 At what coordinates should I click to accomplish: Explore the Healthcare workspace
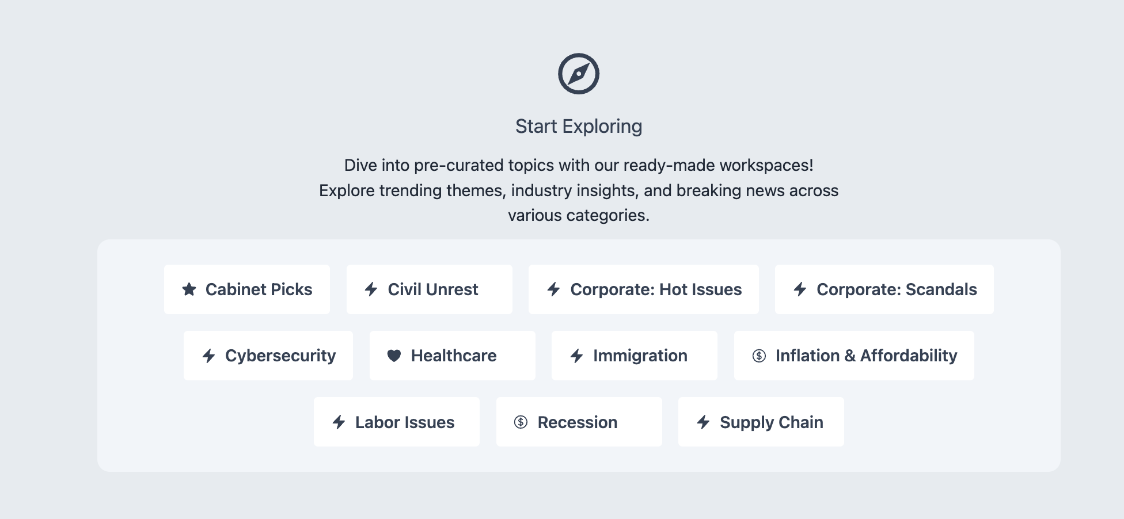pyautogui.click(x=454, y=356)
